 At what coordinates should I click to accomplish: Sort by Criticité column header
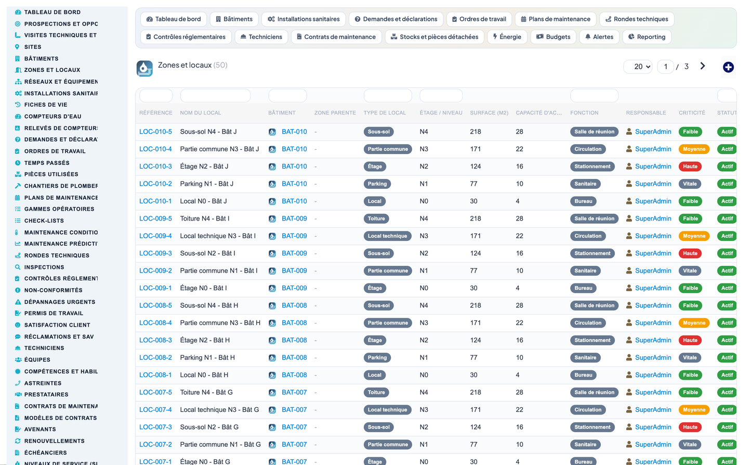(x=692, y=113)
